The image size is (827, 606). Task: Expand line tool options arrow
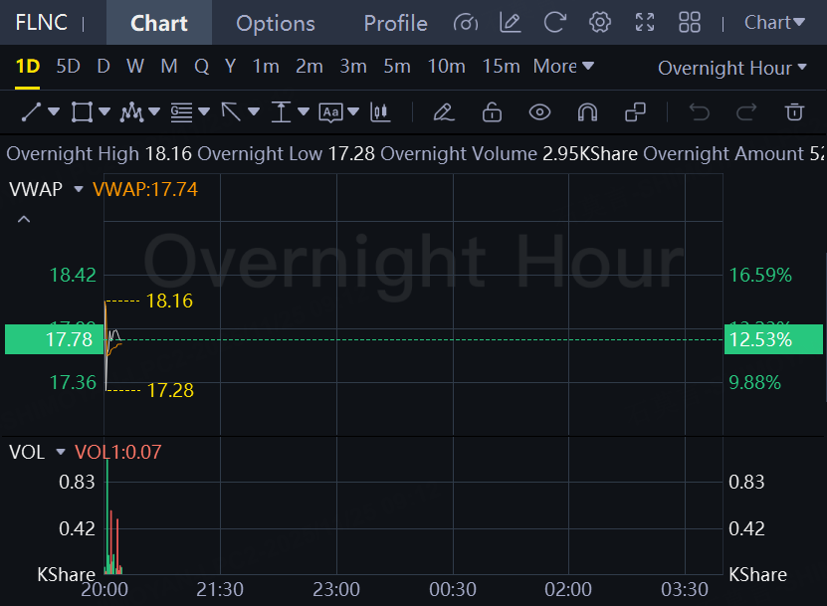coord(54,111)
